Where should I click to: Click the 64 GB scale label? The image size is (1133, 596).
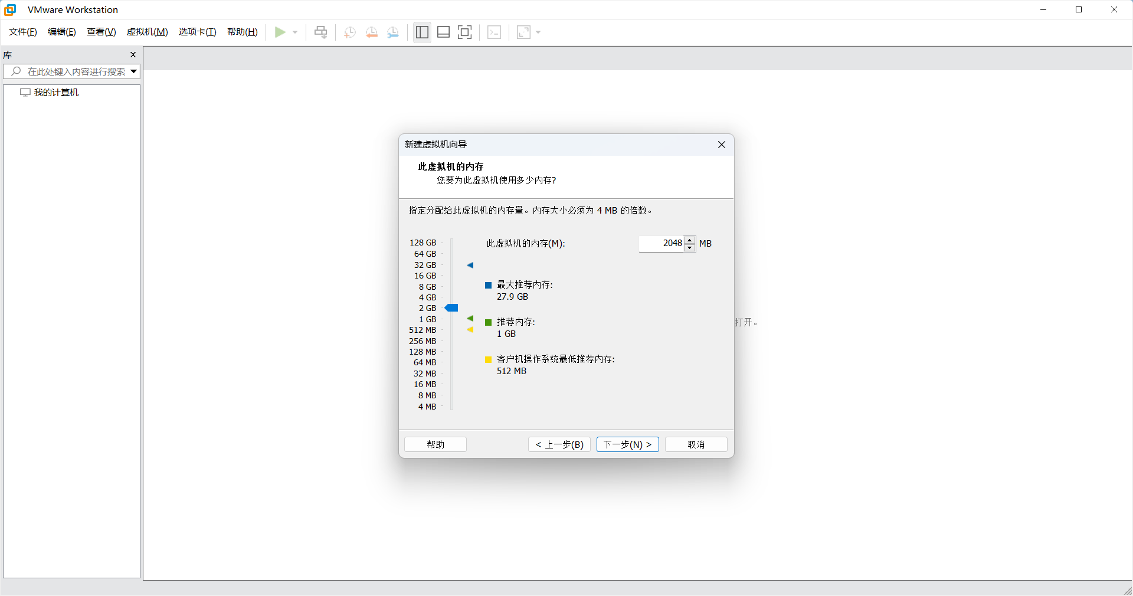pyautogui.click(x=425, y=254)
